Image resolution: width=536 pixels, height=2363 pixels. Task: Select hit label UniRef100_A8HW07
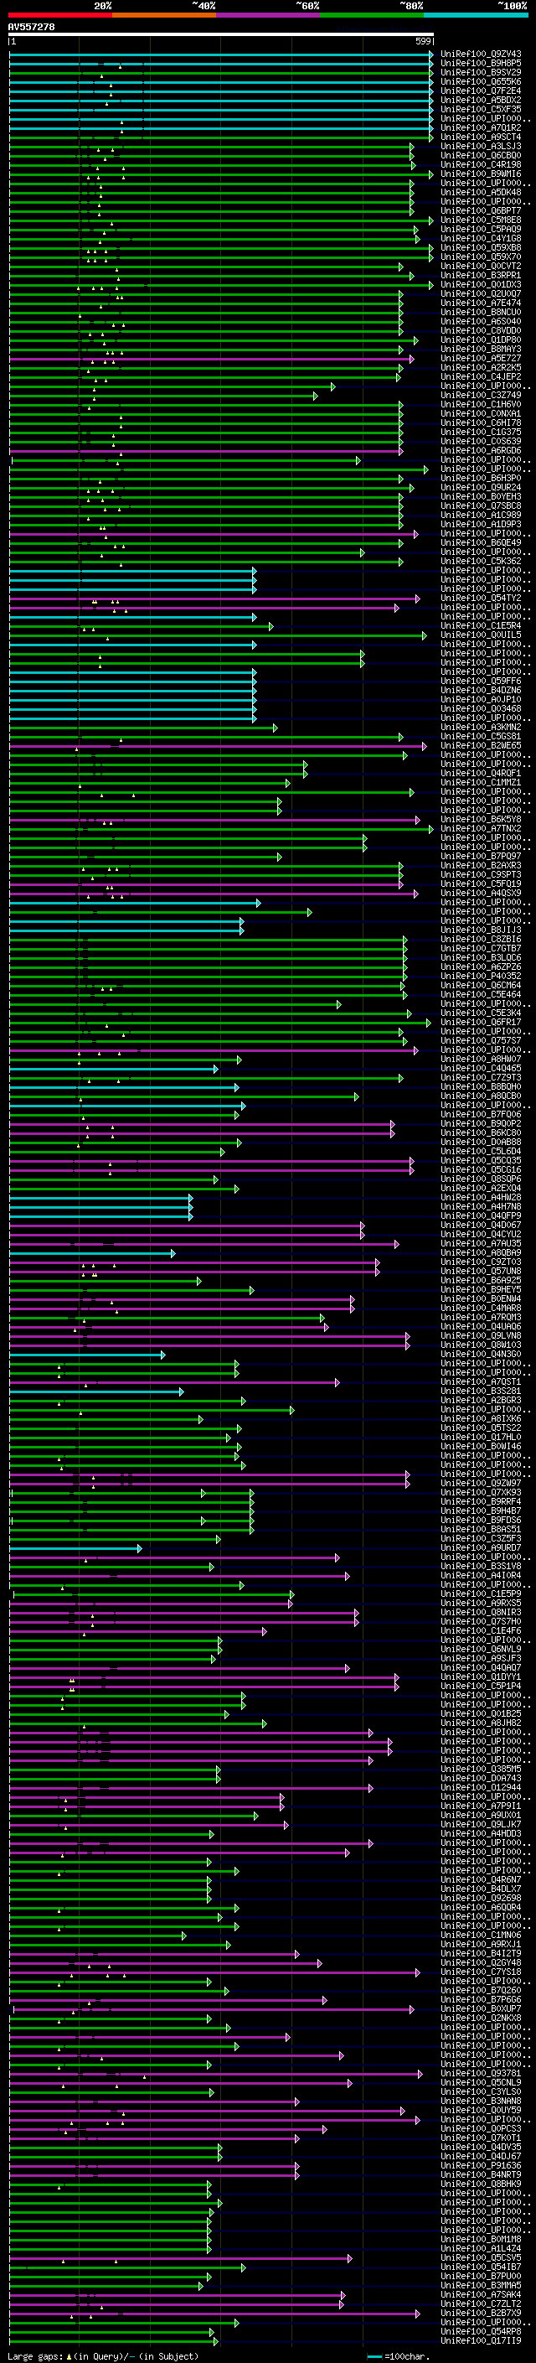tap(481, 1060)
